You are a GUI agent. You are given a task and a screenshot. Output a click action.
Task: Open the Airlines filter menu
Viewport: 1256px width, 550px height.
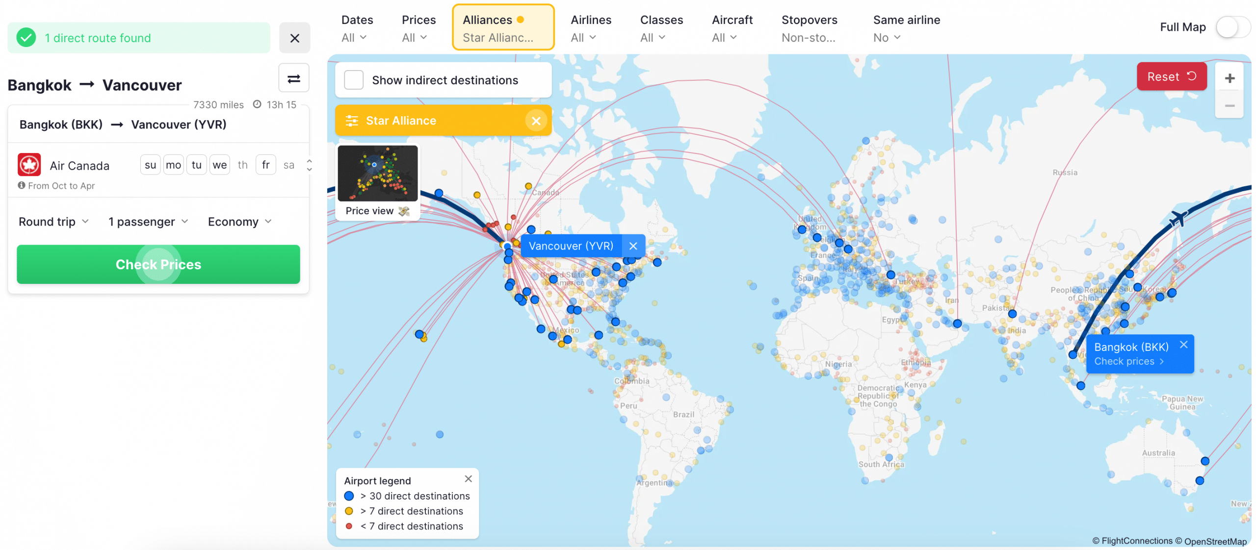590,28
